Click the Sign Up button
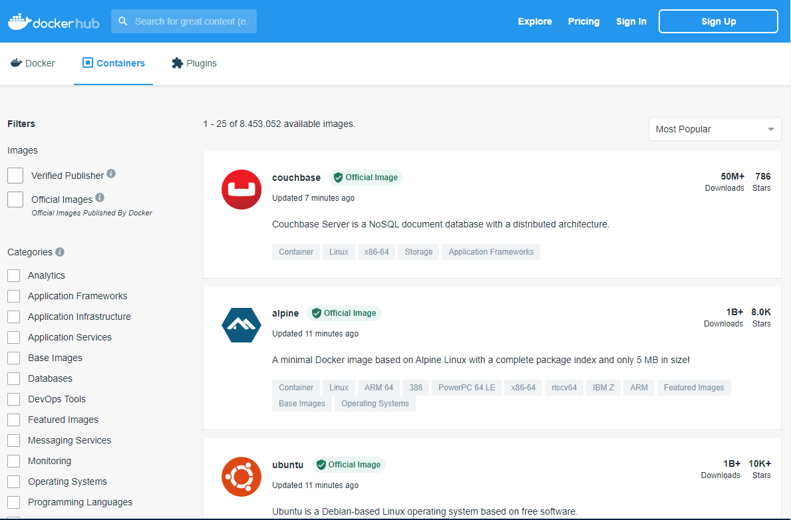The height and width of the screenshot is (520, 791). (718, 21)
